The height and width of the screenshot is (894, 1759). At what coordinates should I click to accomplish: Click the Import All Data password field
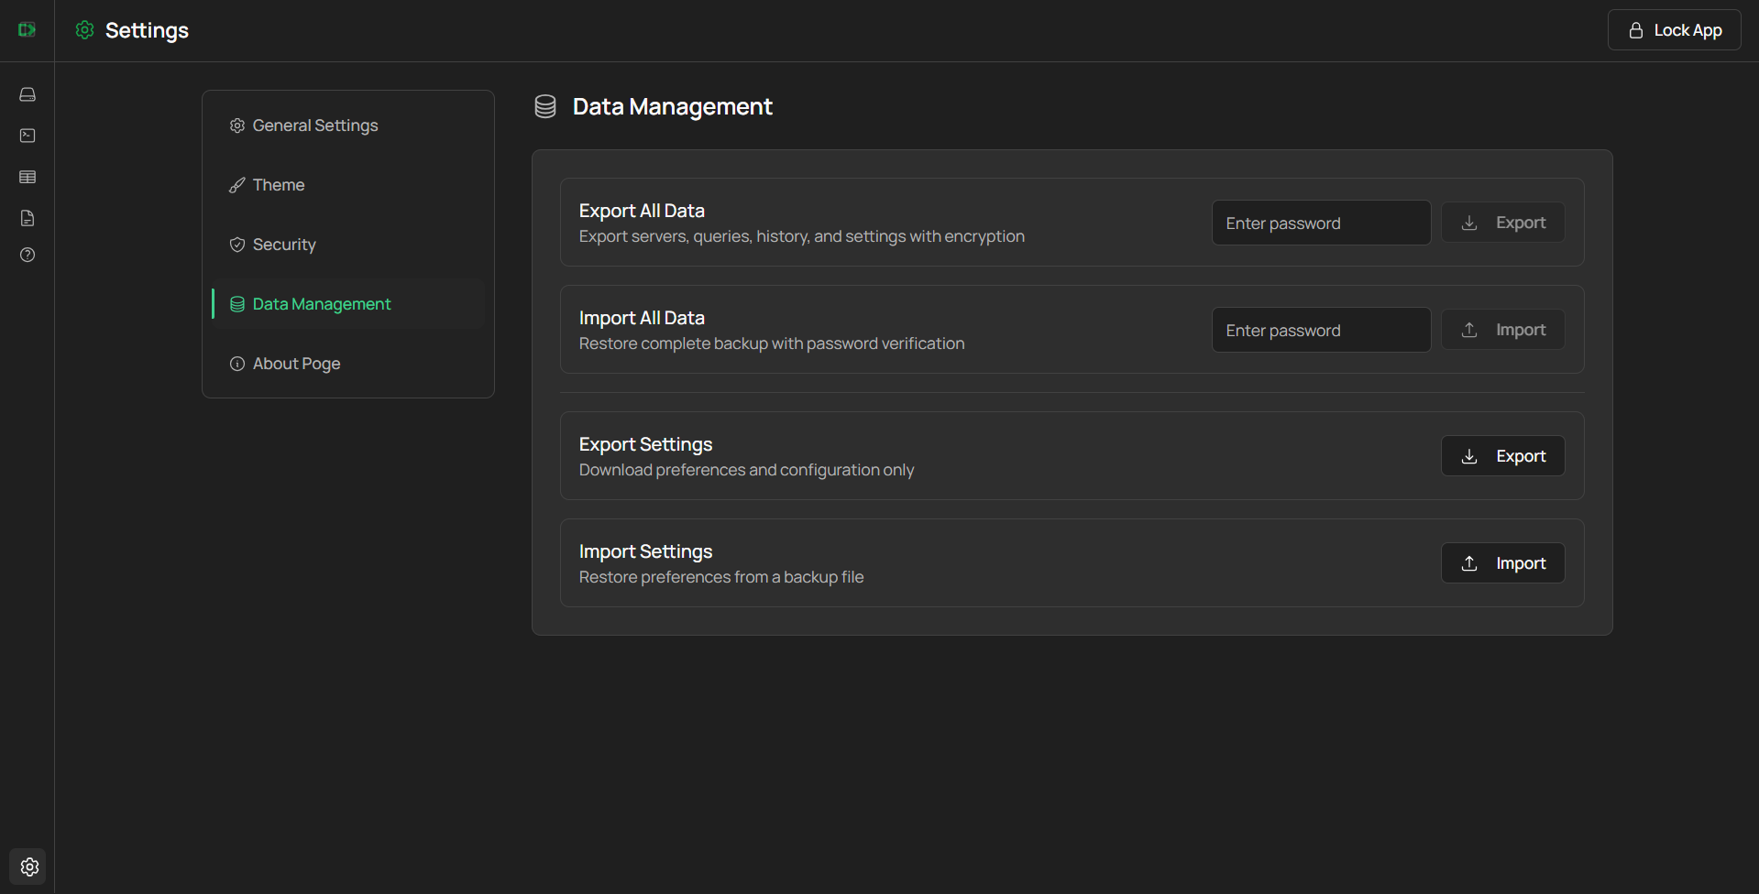point(1321,329)
